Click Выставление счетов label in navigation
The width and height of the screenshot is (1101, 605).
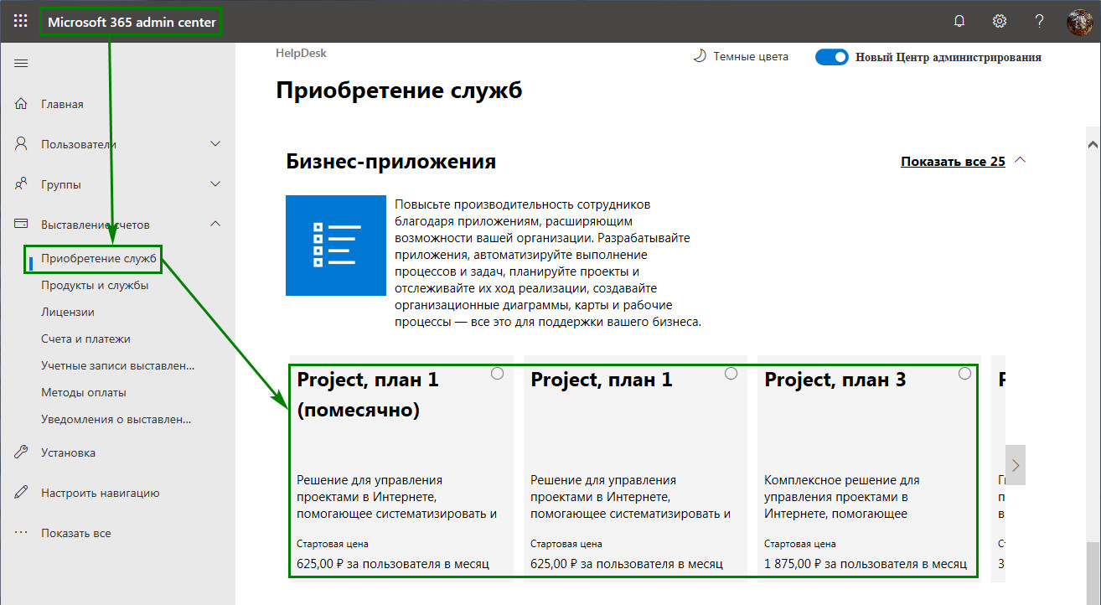[x=96, y=225]
